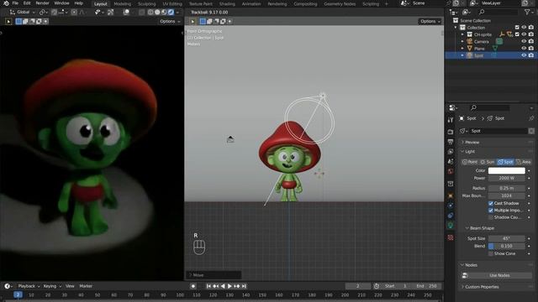
Task: Open the Render properties tab
Action: point(451,132)
